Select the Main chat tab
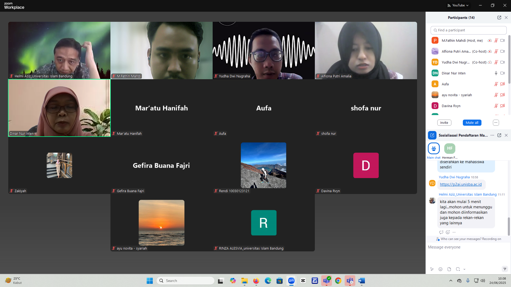The height and width of the screenshot is (287, 511). (434, 151)
